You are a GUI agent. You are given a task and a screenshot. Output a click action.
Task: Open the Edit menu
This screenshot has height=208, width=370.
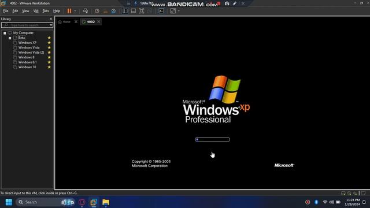tap(15, 11)
